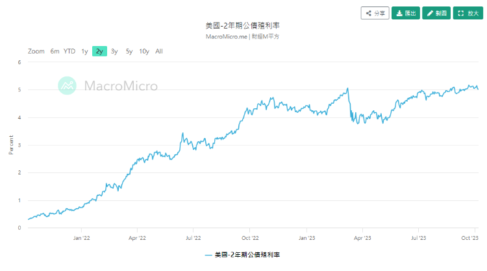This screenshot has width=487, height=271.
Task: Click the chart title 美國-2年期公債殖利率
Action: click(243, 25)
